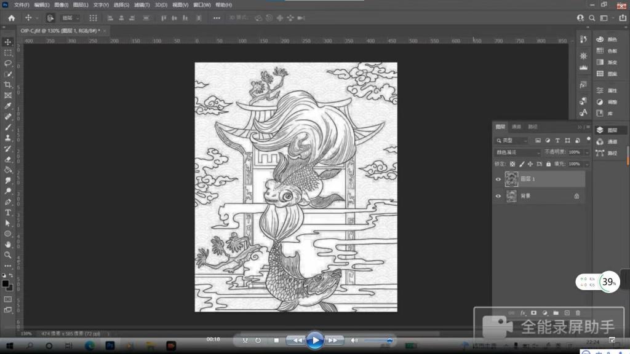Image resolution: width=630 pixels, height=354 pixels.
Task: Select the Crop tool
Action: 8,85
